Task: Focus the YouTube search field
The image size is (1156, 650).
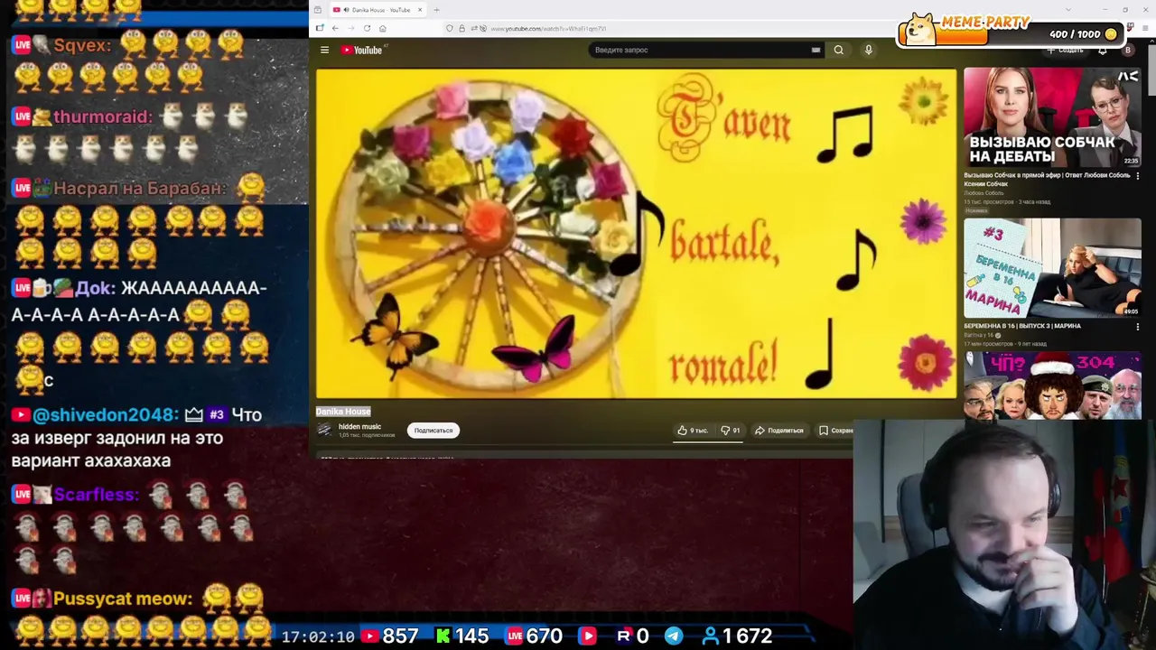Action: point(700,50)
